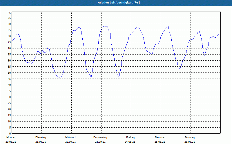Click the 20 y-axis value

point(9,109)
